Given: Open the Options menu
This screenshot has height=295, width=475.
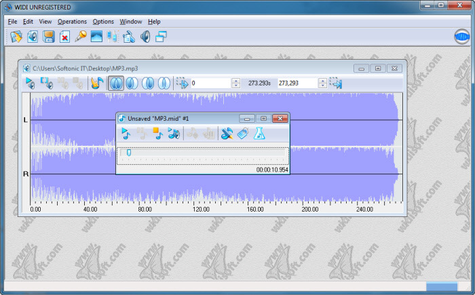Looking at the screenshot, I should point(103,22).
